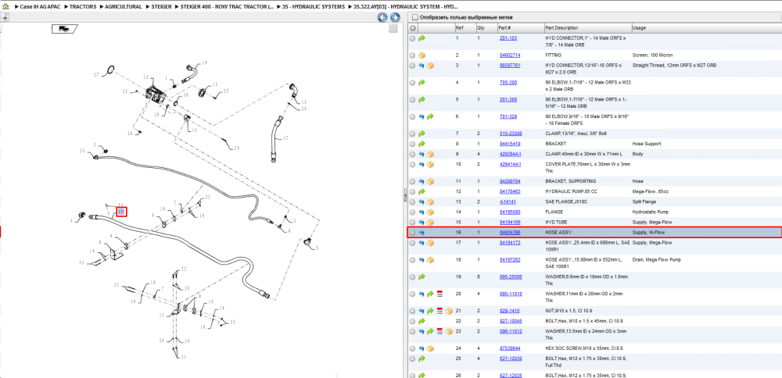Screen dimensions: 782x378
Task: Select row circle for HOSE ASSY 84197262
Action: 412,260
